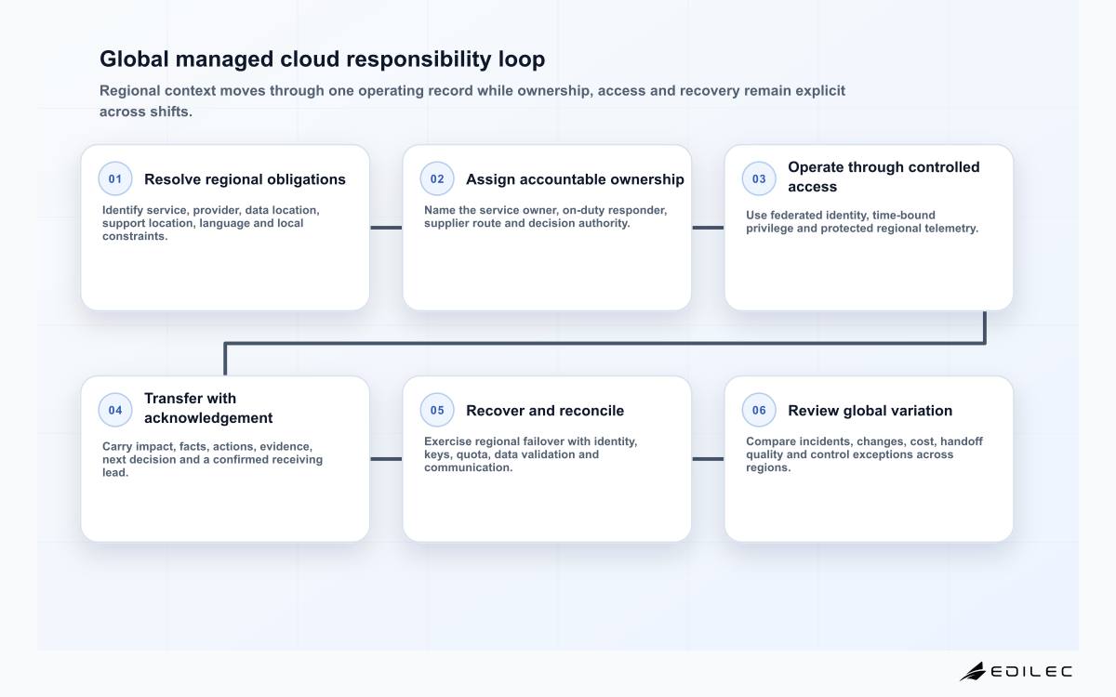Screen dimensions: 1116x697
Task: Click the text "Identify service, provider, data location"
Action: coord(211,223)
